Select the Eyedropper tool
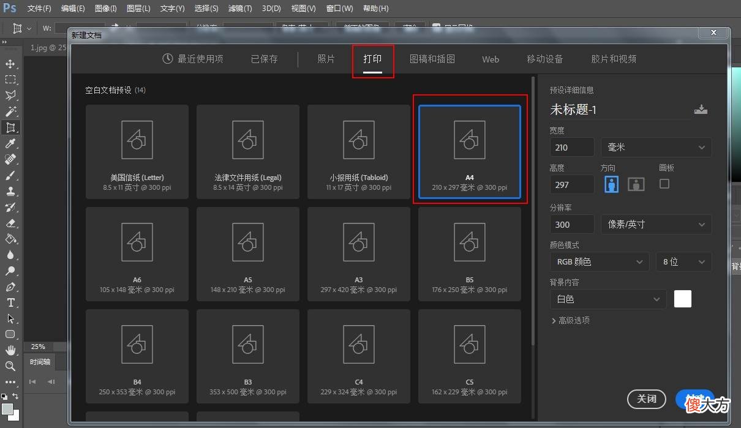741x428 pixels. point(10,143)
